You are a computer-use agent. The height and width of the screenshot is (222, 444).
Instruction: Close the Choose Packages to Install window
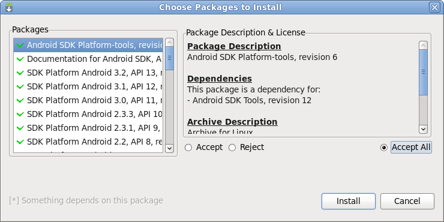[x=434, y=7]
